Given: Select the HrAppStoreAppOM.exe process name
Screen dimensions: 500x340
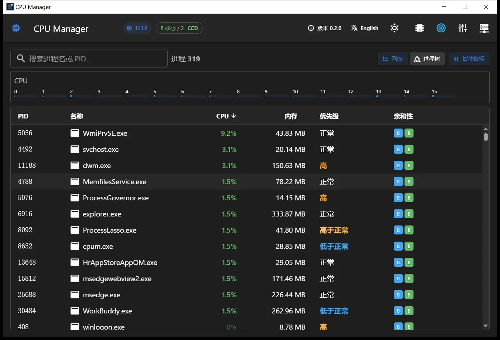Looking at the screenshot, I should pyautogui.click(x=120, y=262).
